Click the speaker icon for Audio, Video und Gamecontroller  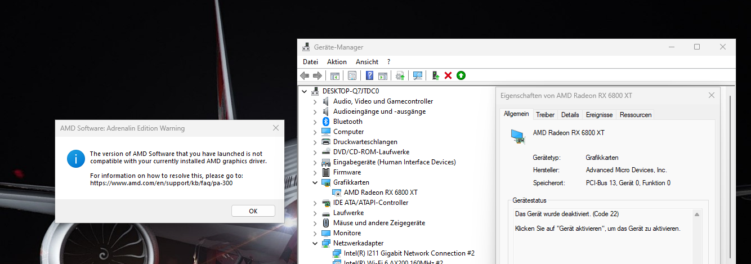326,101
